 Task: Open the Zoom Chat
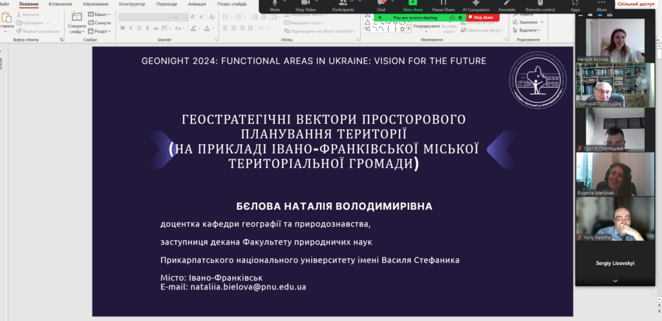381,5
